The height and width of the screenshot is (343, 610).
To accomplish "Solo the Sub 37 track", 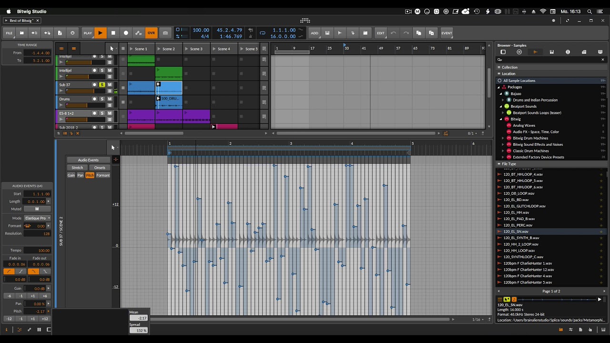I will [x=102, y=85].
